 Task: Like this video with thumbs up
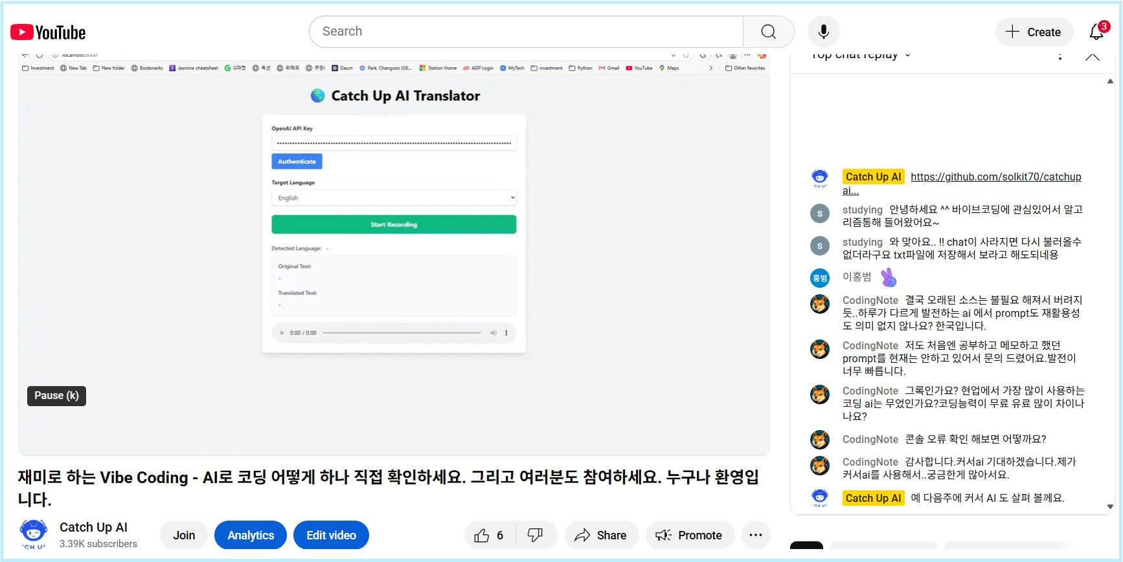(482, 535)
